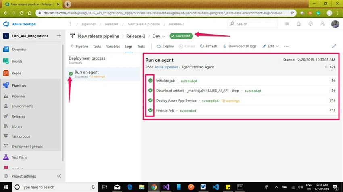Open Test Plans in the sidebar
The height and width of the screenshot is (192, 343).
pyautogui.click(x=19, y=157)
